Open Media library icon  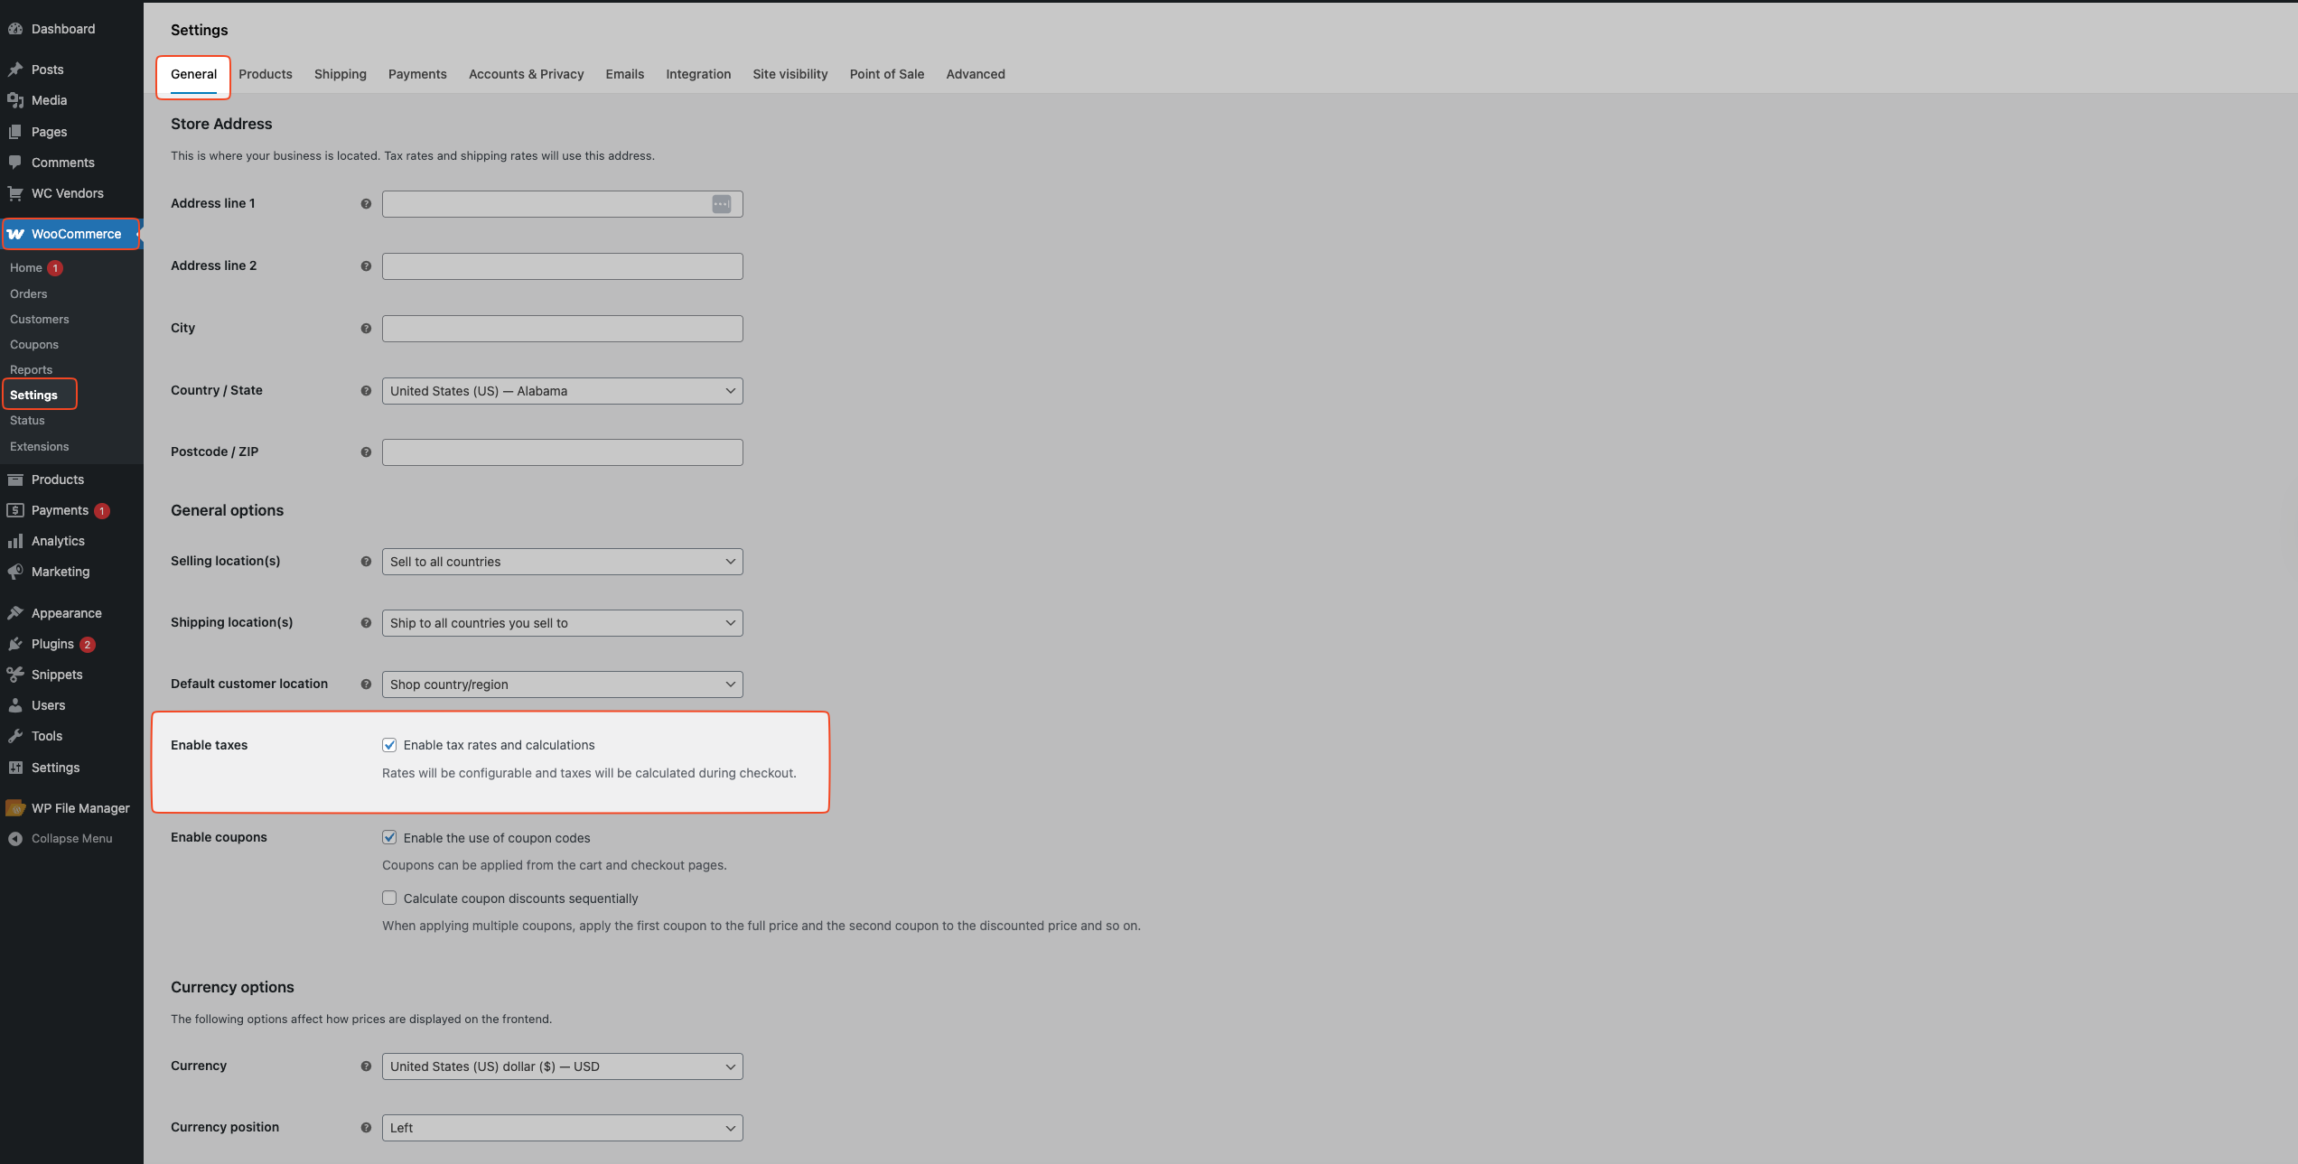(x=15, y=100)
